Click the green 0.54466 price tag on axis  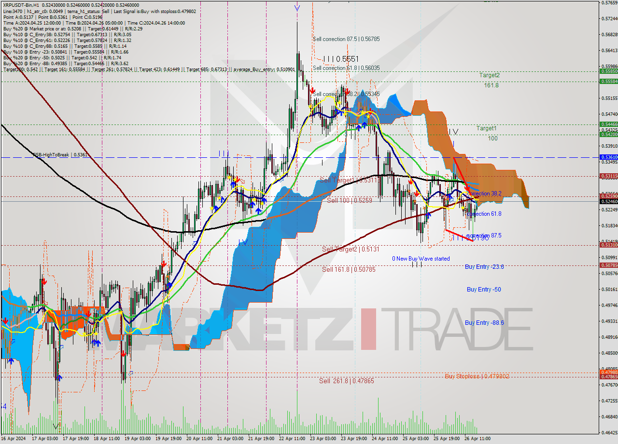(608, 125)
